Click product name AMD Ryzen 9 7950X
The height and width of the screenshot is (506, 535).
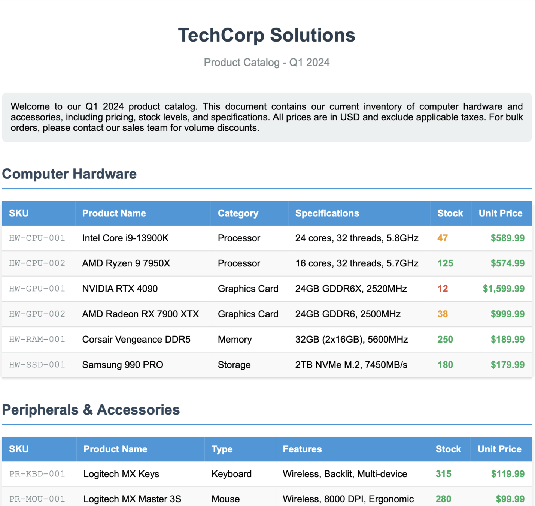click(x=126, y=263)
